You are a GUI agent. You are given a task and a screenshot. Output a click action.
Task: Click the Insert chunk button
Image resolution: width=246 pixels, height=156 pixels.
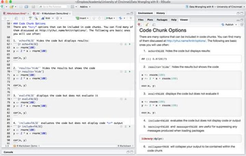click(x=82, y=18)
